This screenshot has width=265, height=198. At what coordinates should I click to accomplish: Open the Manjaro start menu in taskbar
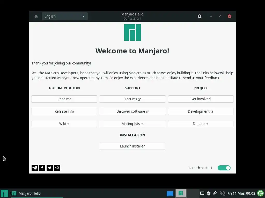tap(5, 193)
